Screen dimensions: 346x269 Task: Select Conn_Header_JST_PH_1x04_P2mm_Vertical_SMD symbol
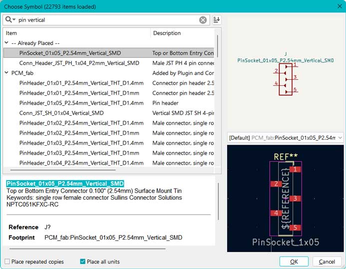(79, 63)
